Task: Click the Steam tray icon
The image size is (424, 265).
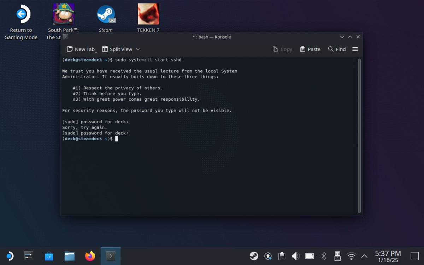Action: point(254,256)
